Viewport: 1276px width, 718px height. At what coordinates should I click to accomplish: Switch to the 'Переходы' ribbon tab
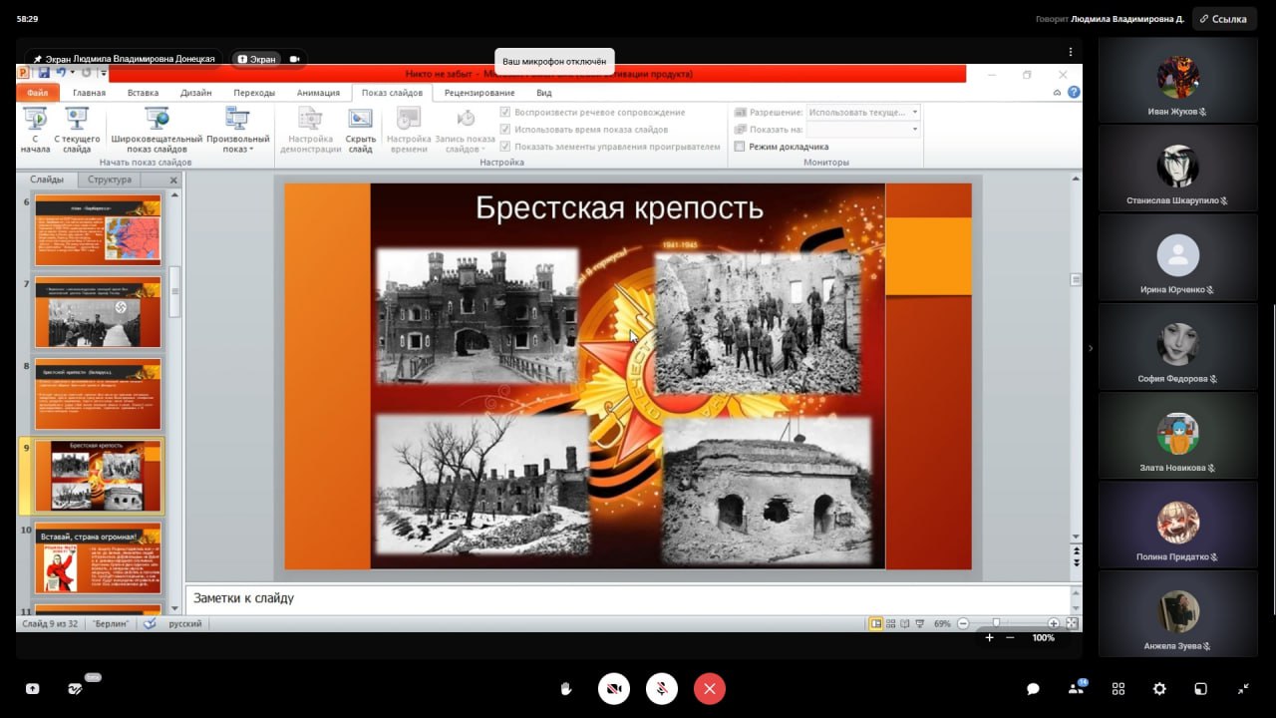(254, 93)
